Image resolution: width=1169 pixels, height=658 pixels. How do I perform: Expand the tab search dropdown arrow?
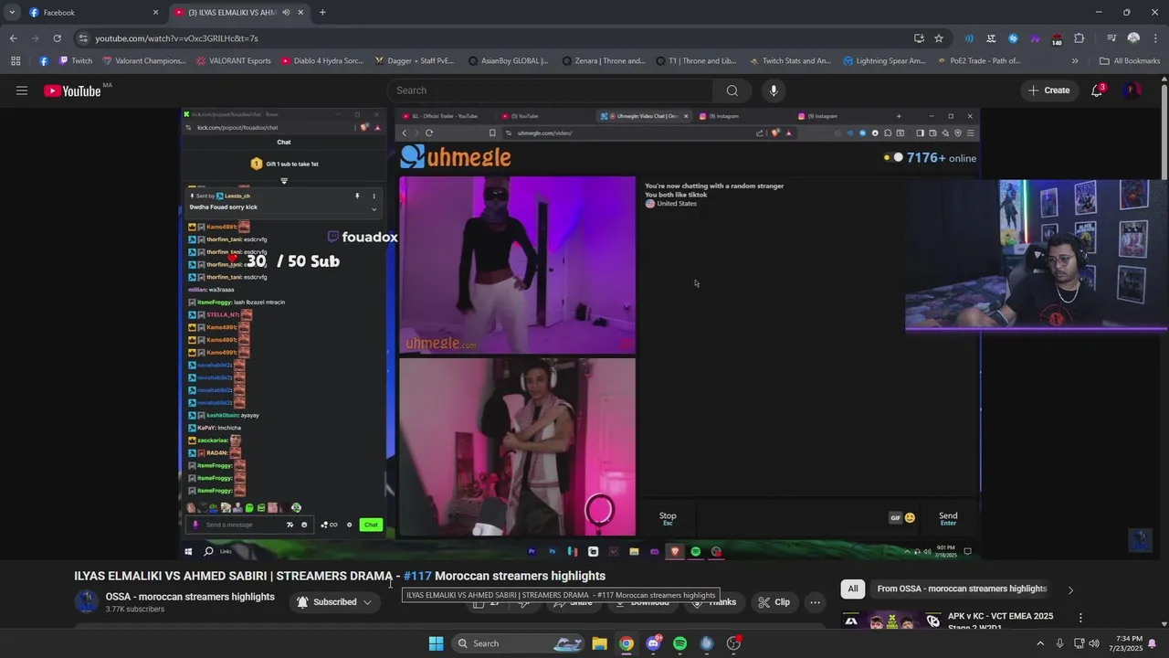(x=12, y=13)
